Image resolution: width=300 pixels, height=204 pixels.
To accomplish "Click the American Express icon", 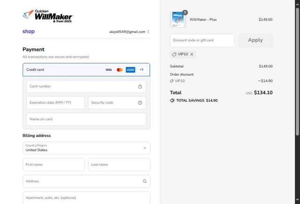I will (130, 70).
